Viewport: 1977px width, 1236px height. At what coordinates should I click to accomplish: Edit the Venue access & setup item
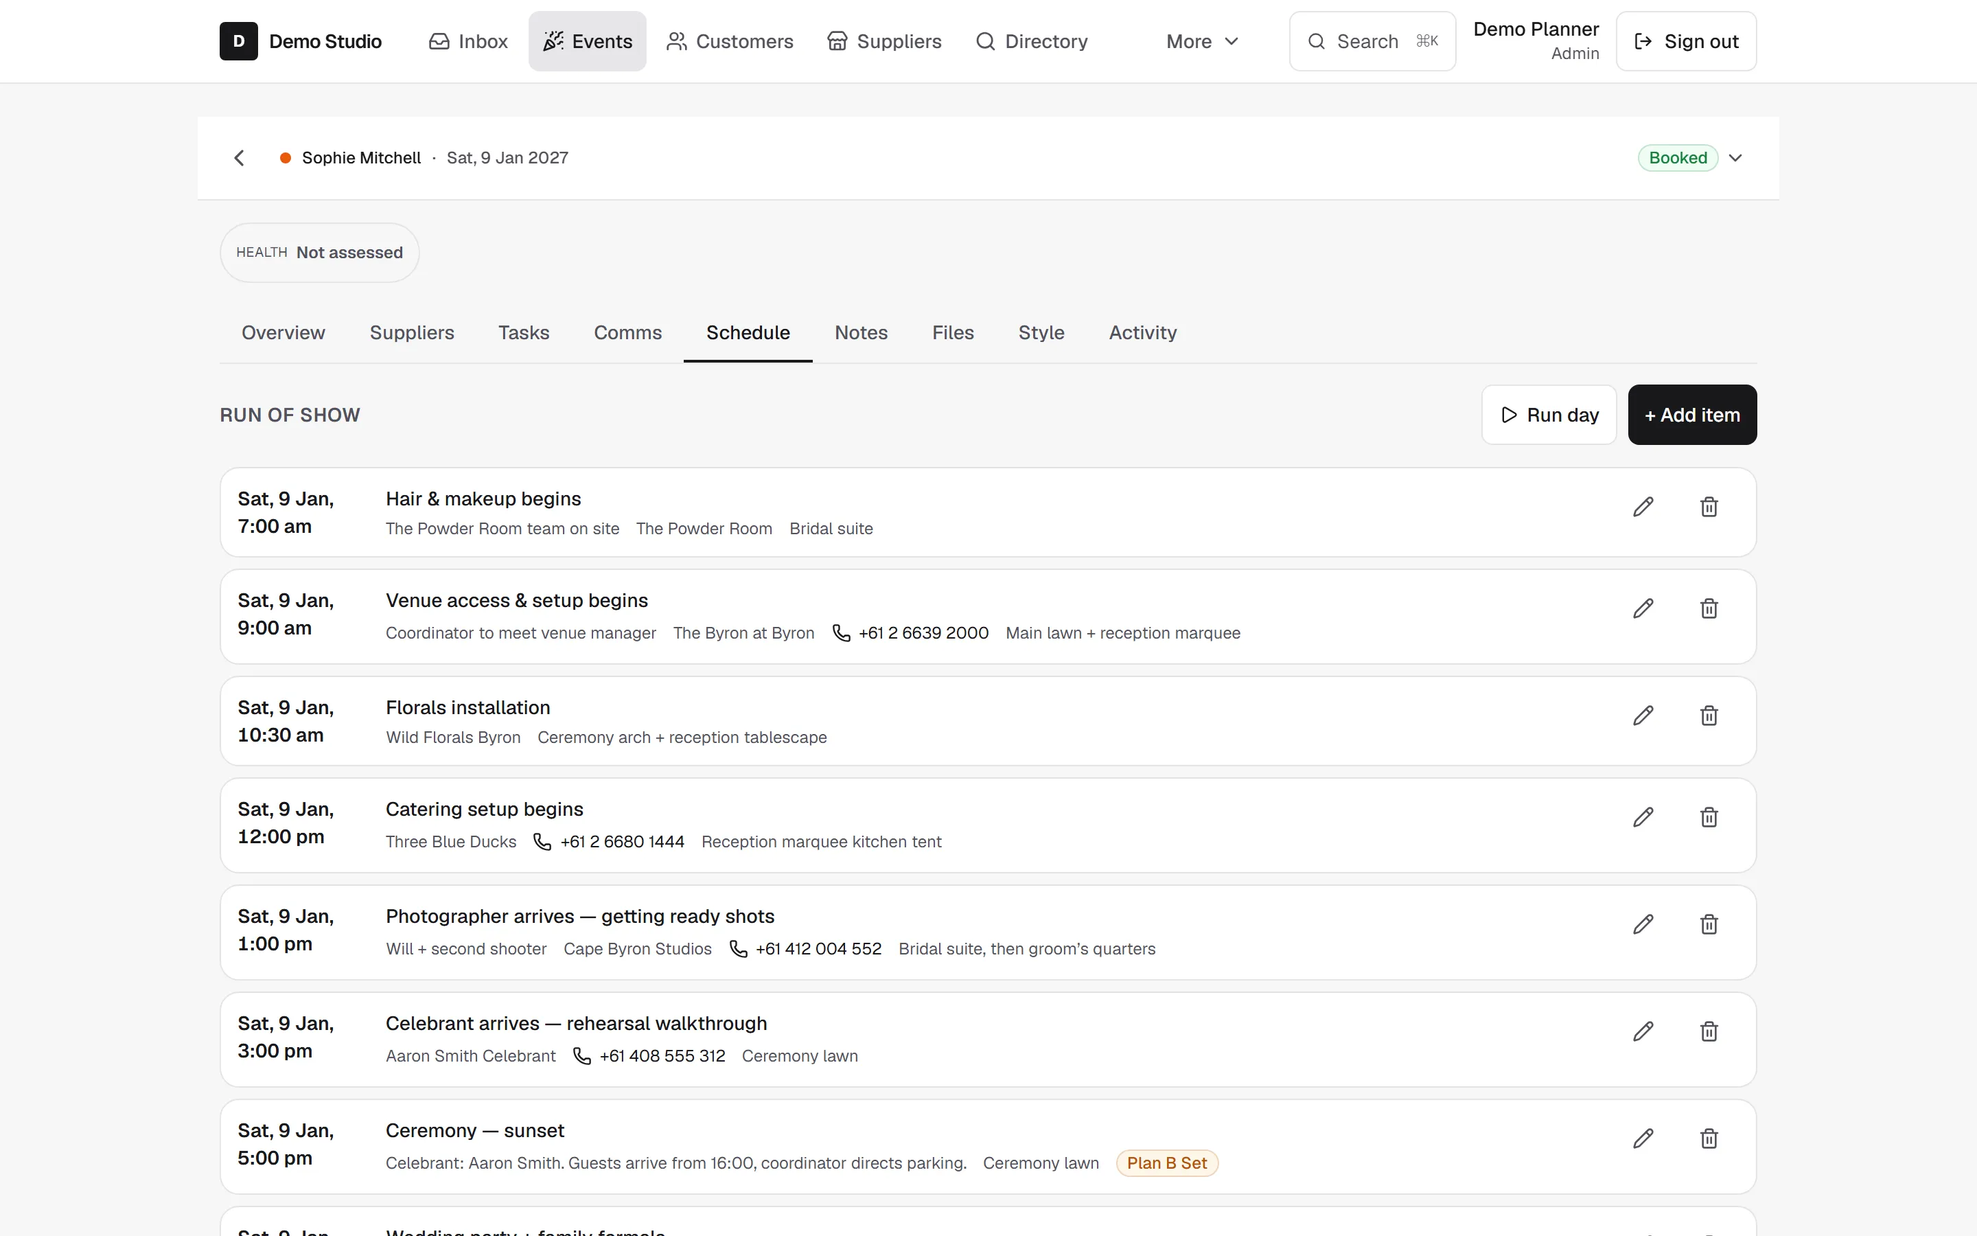tap(1643, 608)
